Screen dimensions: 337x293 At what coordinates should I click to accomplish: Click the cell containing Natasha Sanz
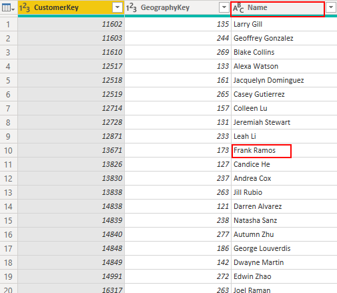pyautogui.click(x=284, y=220)
